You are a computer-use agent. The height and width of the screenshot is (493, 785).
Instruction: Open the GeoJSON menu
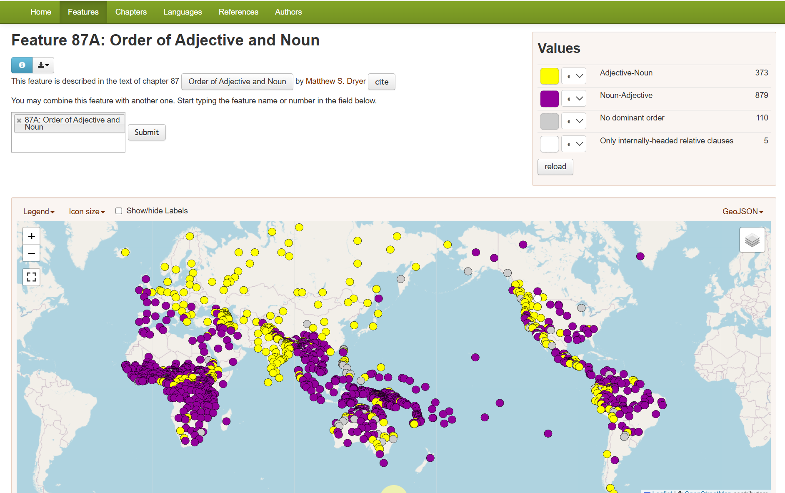tap(742, 212)
